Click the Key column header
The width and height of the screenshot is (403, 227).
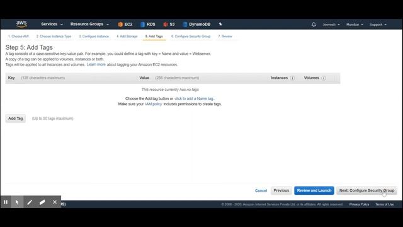11,78
